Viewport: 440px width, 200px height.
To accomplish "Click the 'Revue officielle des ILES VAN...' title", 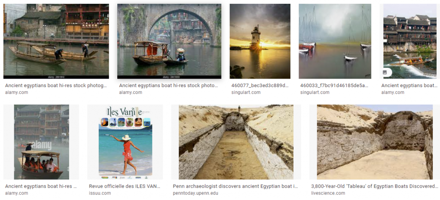I will [125, 186].
